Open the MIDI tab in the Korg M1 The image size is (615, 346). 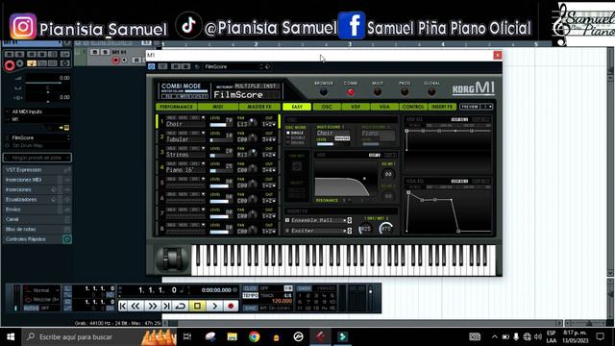tap(218, 107)
